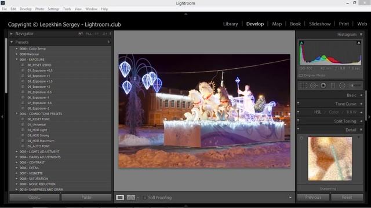Image resolution: width=371 pixels, height=208 pixels.
Task: Toggle the HSL panel on/off switch
Action: tap(299, 112)
